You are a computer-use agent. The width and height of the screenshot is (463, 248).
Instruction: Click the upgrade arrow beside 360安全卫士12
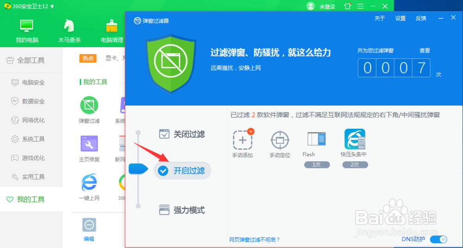pos(52,6)
